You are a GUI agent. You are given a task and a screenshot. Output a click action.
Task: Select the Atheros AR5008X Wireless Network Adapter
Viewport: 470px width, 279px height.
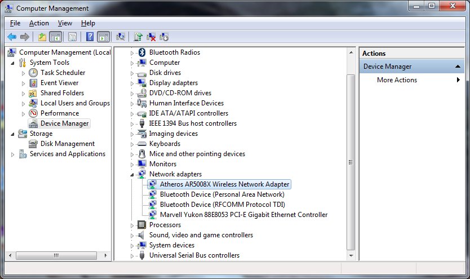tap(224, 184)
